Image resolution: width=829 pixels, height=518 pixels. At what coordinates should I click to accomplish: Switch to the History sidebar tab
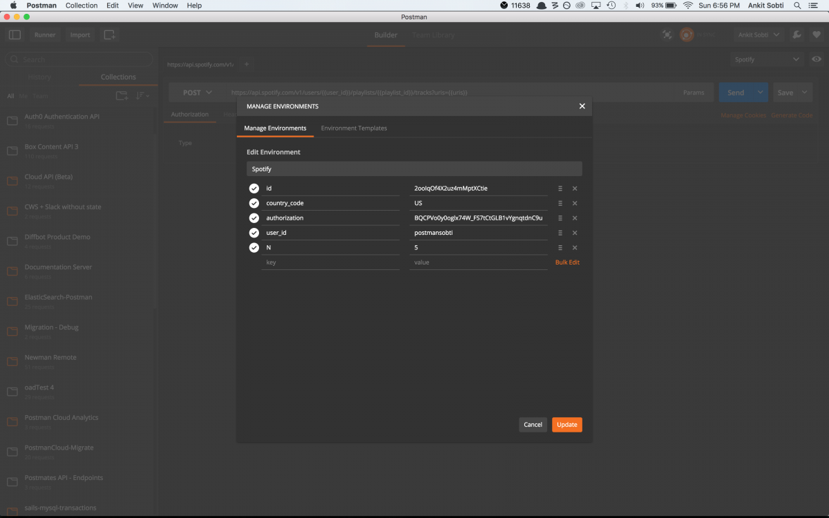coord(39,77)
